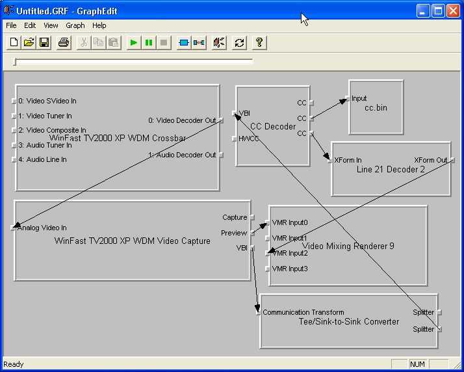Minimize the GraphEdit window
Viewport: 464px width, 372px height.
click(423, 11)
